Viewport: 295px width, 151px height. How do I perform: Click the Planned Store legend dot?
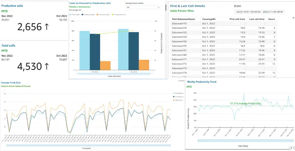pyautogui.click(x=174, y=97)
